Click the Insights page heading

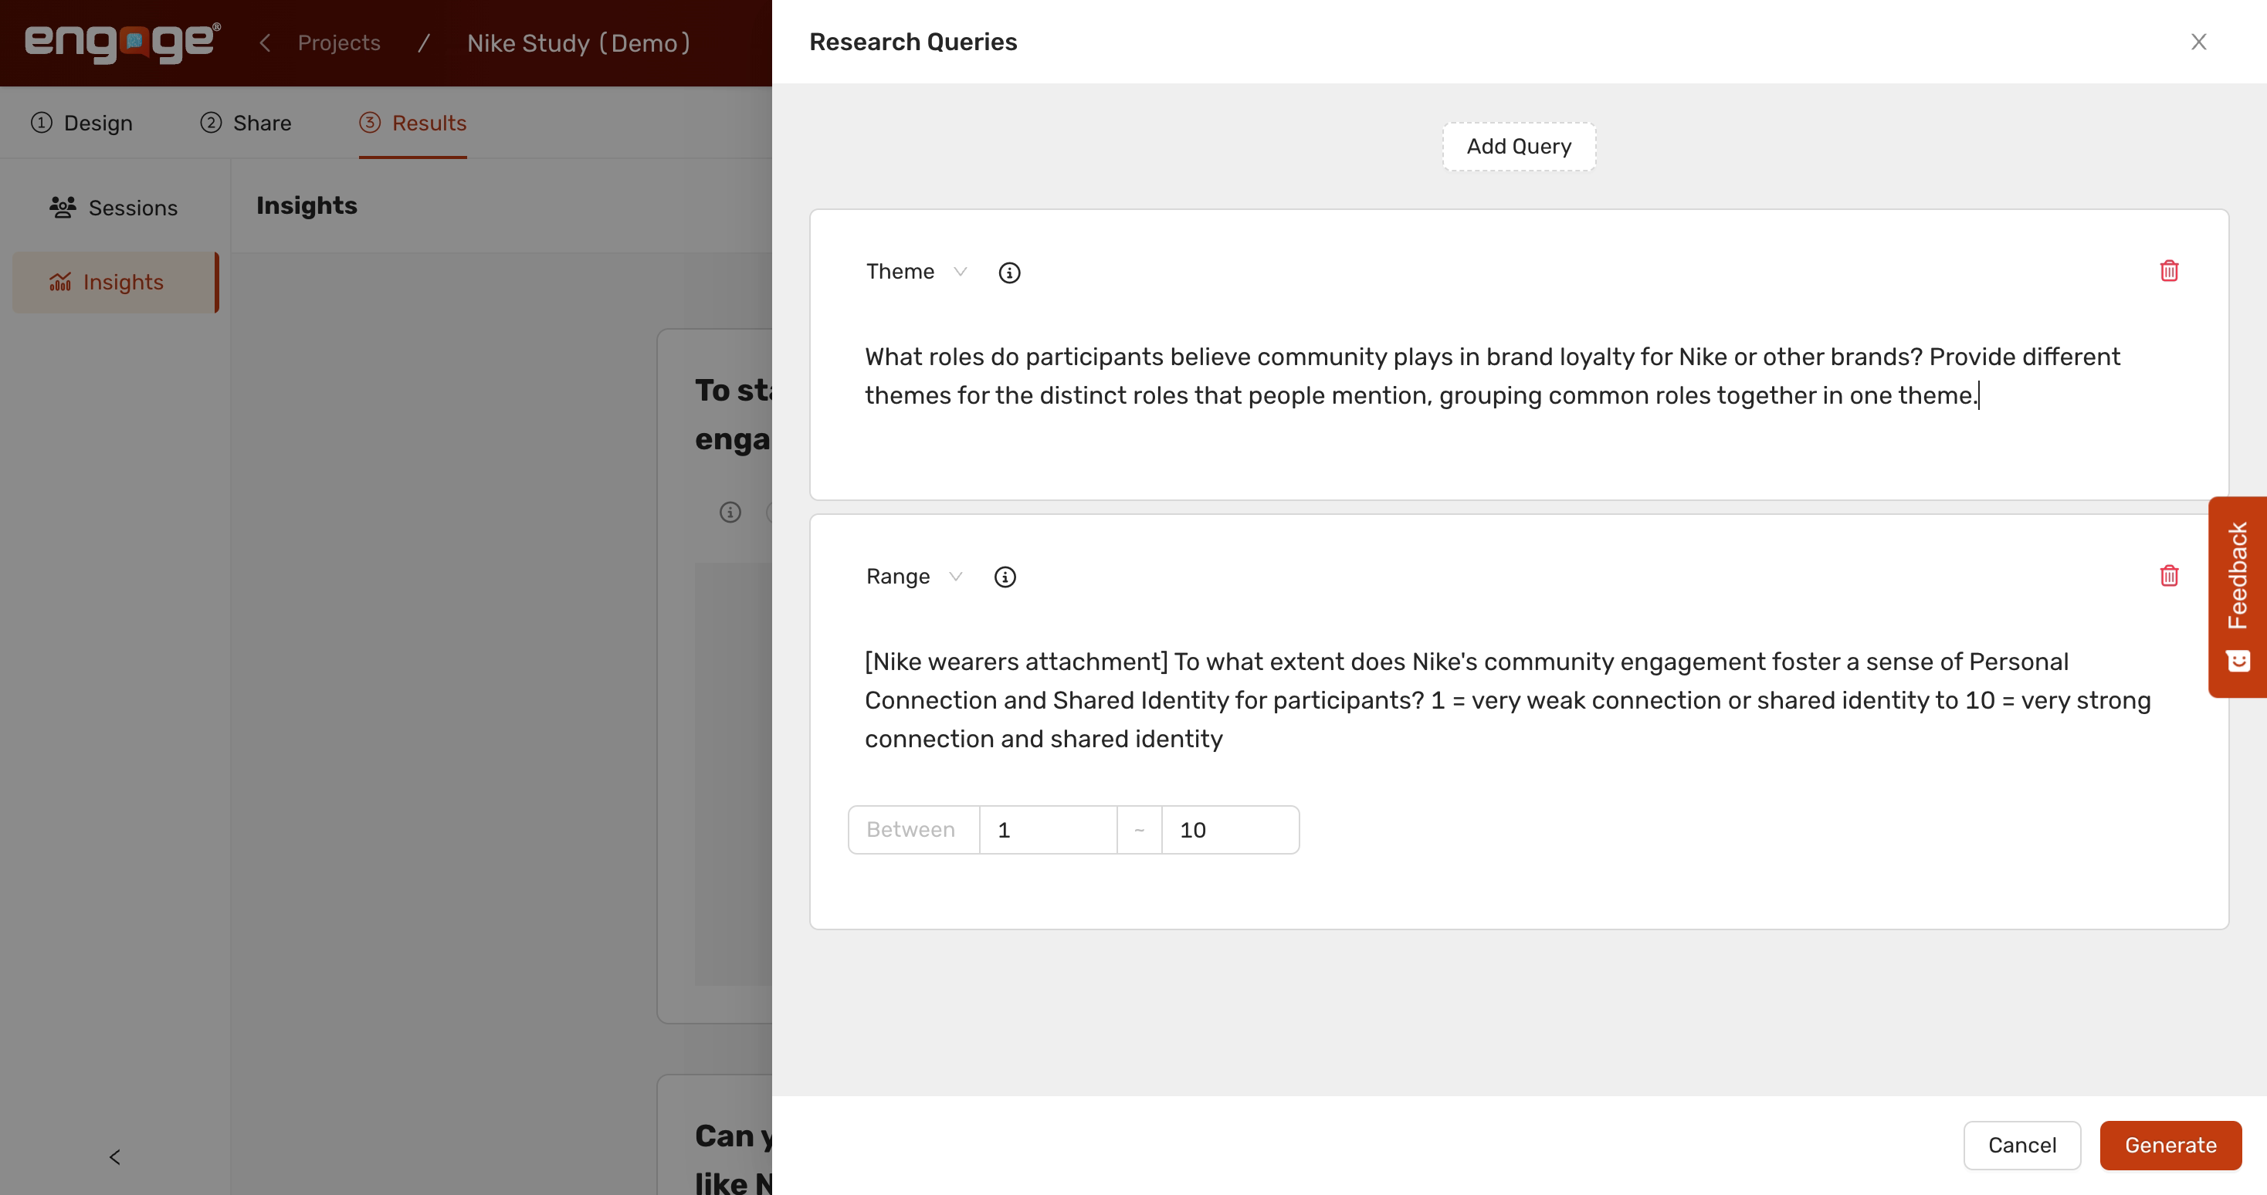307,205
